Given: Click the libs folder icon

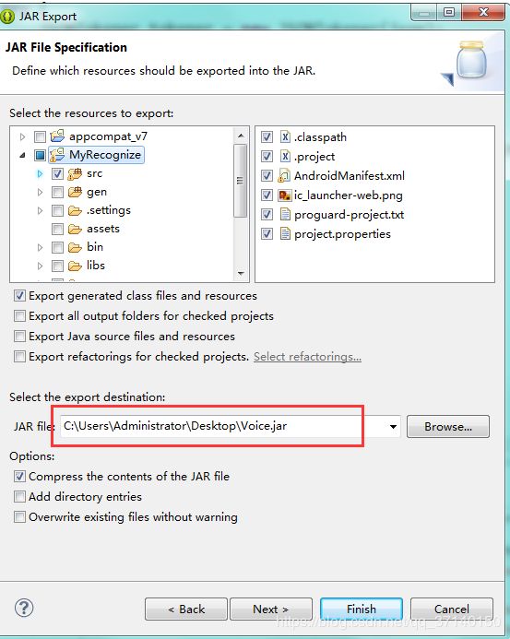Looking at the screenshot, I should [75, 266].
